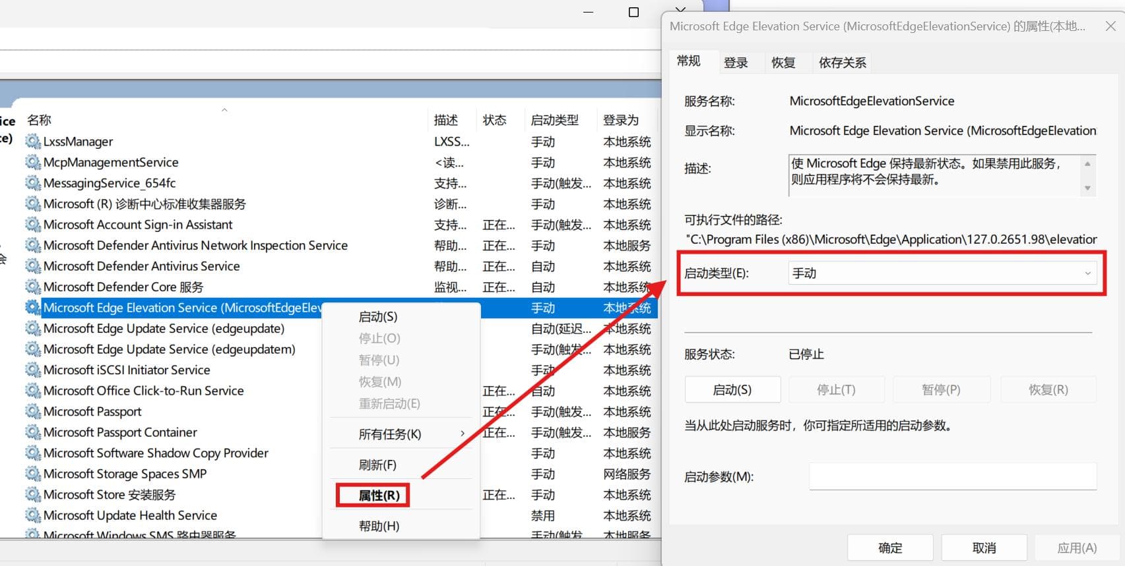
Task: Click the MicrosoftEdgeElevationService service name value
Action: [x=872, y=101]
